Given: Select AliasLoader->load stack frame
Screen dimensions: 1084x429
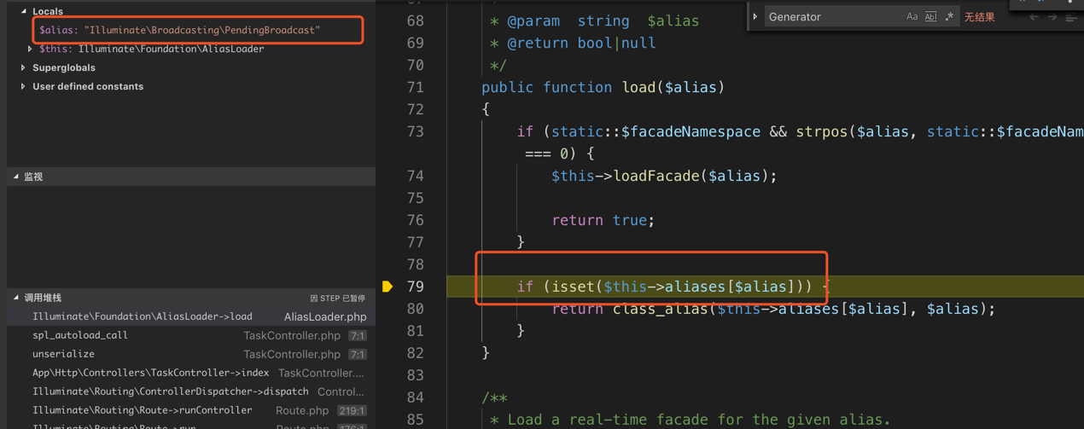Looking at the screenshot, I should [x=143, y=316].
